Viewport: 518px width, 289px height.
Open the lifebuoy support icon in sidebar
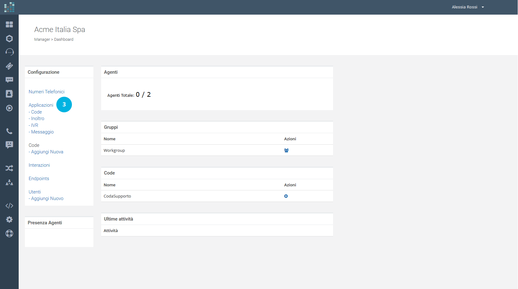point(9,233)
